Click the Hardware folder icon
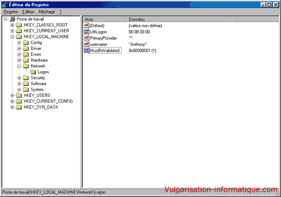Screen dimensions: 281x197 26,60
